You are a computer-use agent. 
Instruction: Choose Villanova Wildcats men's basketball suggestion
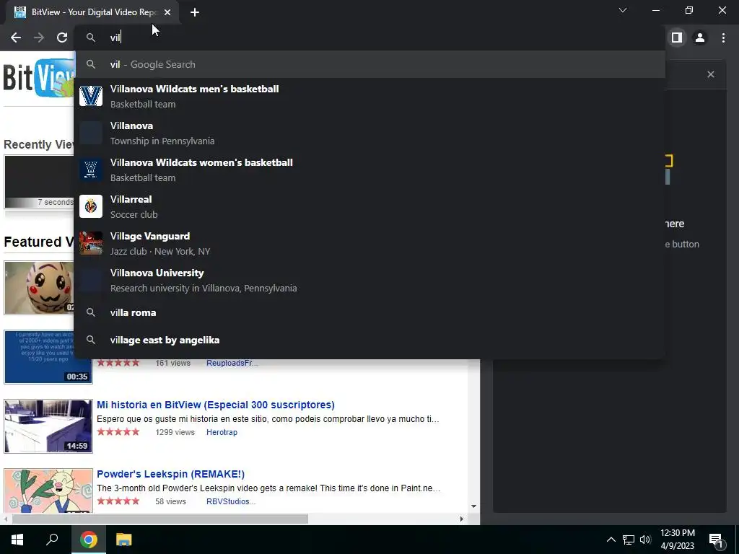coord(369,96)
